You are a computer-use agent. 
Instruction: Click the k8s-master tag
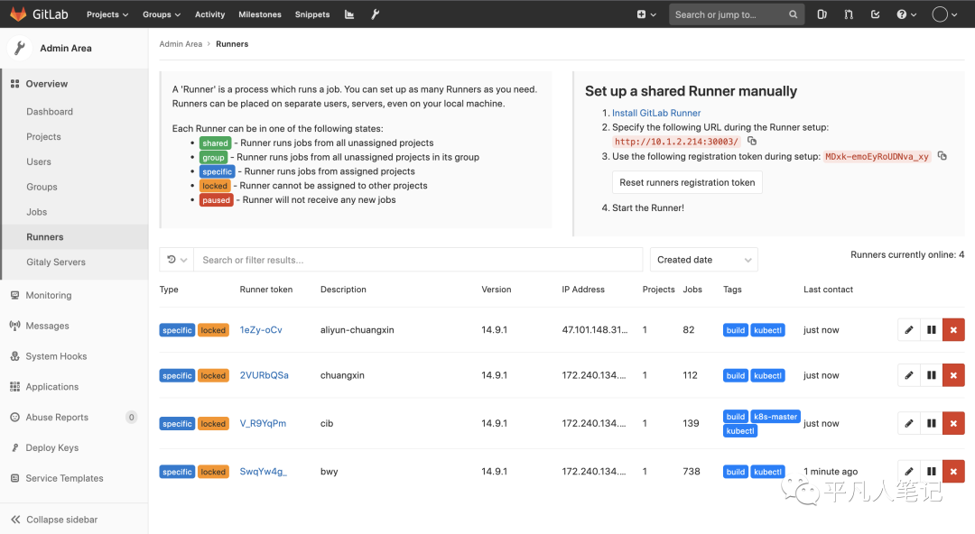(x=775, y=417)
